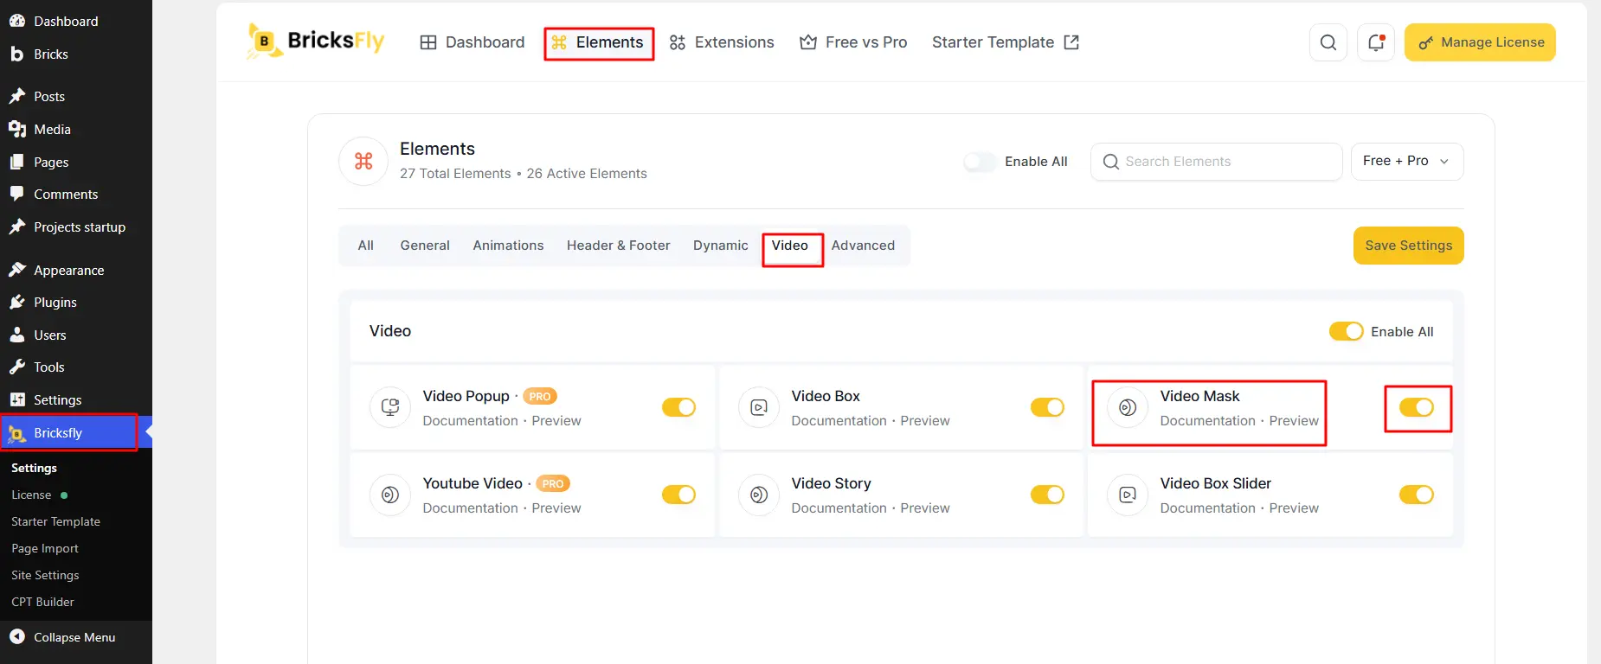Viewport: 1601px width, 664px height.
Task: Click the Media sidebar icon
Action: click(x=17, y=129)
